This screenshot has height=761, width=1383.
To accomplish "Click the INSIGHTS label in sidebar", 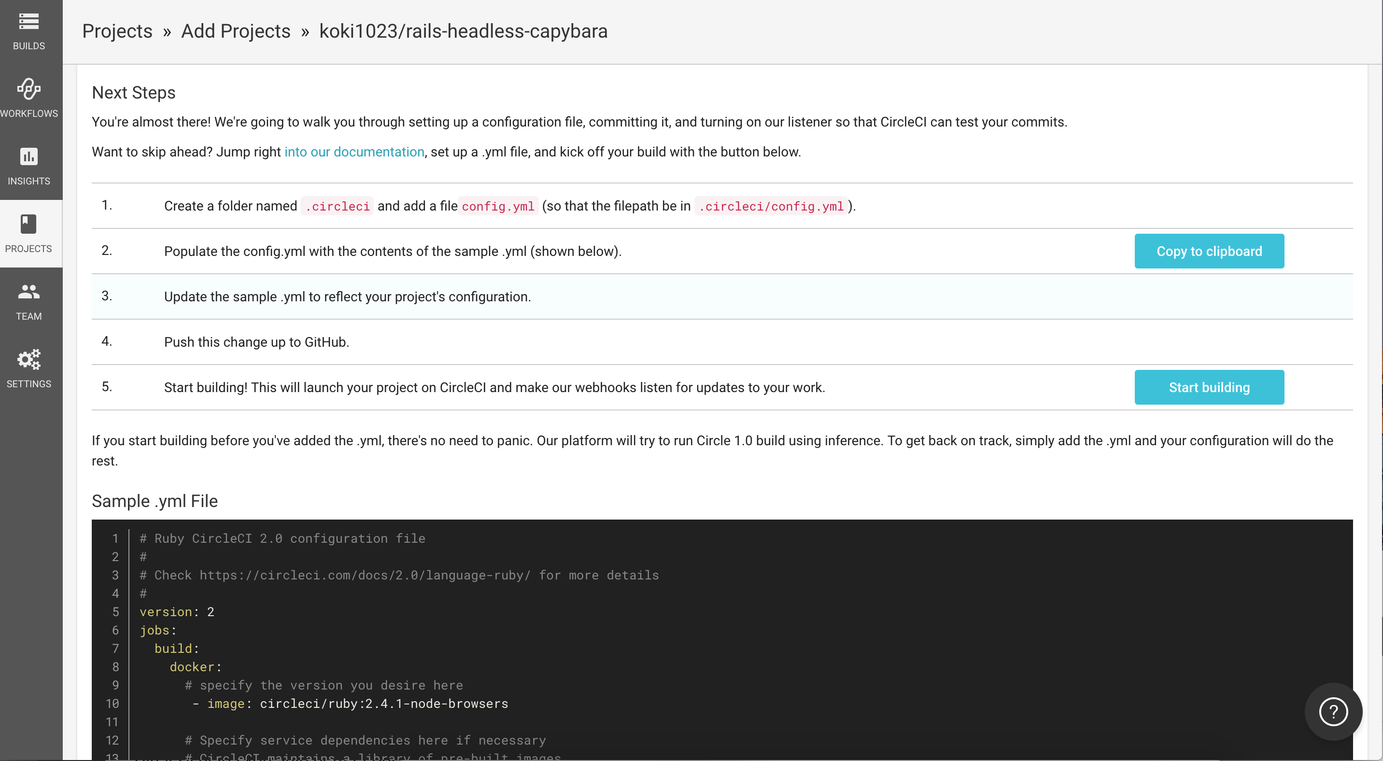I will (29, 182).
